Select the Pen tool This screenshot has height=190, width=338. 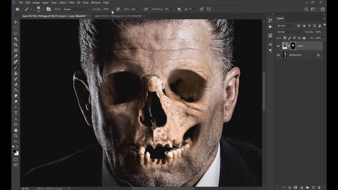(16, 107)
